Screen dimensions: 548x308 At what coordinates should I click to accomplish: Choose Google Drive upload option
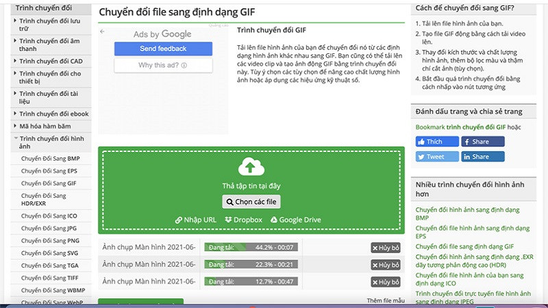[x=296, y=220]
